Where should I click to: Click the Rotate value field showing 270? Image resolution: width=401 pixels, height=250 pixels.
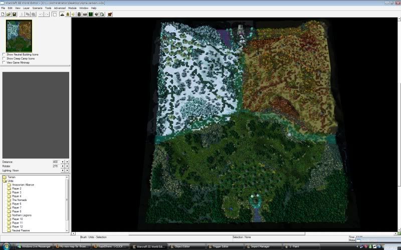(56, 166)
